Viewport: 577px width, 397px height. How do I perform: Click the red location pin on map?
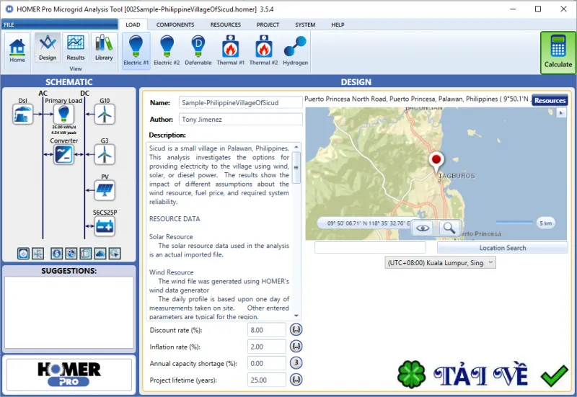click(436, 161)
